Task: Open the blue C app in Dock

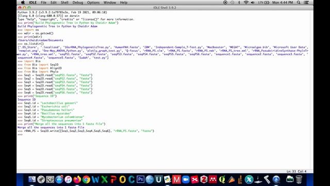Action: [x=131, y=179]
